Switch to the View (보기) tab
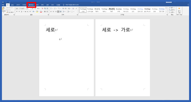 tap(52, 5)
